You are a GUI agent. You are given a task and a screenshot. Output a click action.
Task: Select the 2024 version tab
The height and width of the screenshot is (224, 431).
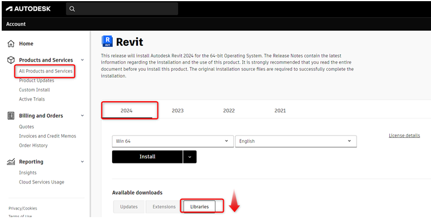[126, 111]
